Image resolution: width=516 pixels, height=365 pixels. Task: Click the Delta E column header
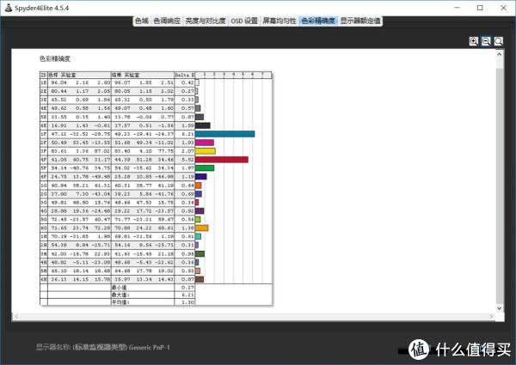[x=185, y=75]
